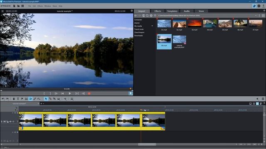Select Travel route in sidebar
266x149 pixels.
tap(139, 29)
